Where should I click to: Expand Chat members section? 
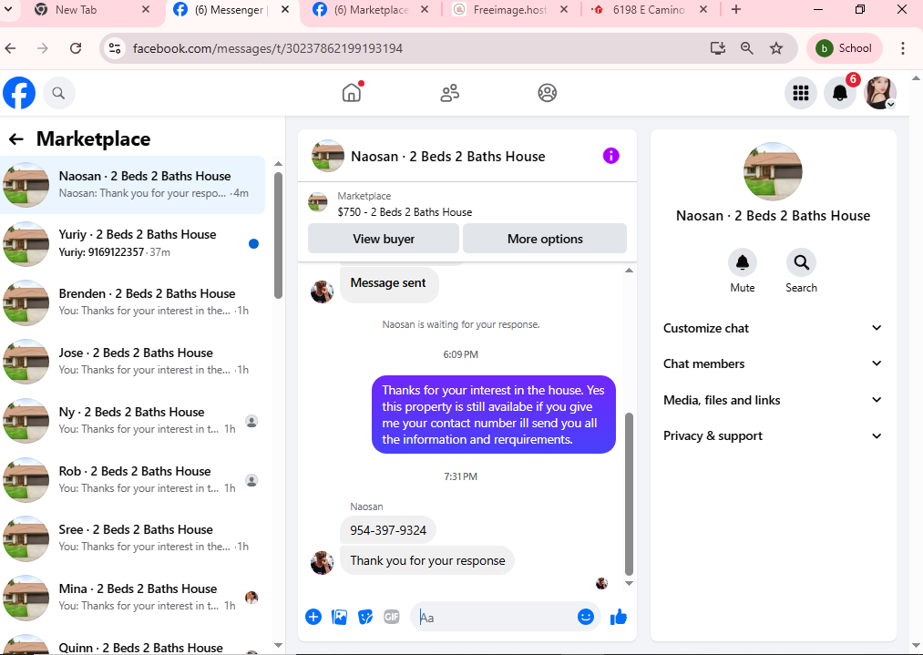pos(773,363)
